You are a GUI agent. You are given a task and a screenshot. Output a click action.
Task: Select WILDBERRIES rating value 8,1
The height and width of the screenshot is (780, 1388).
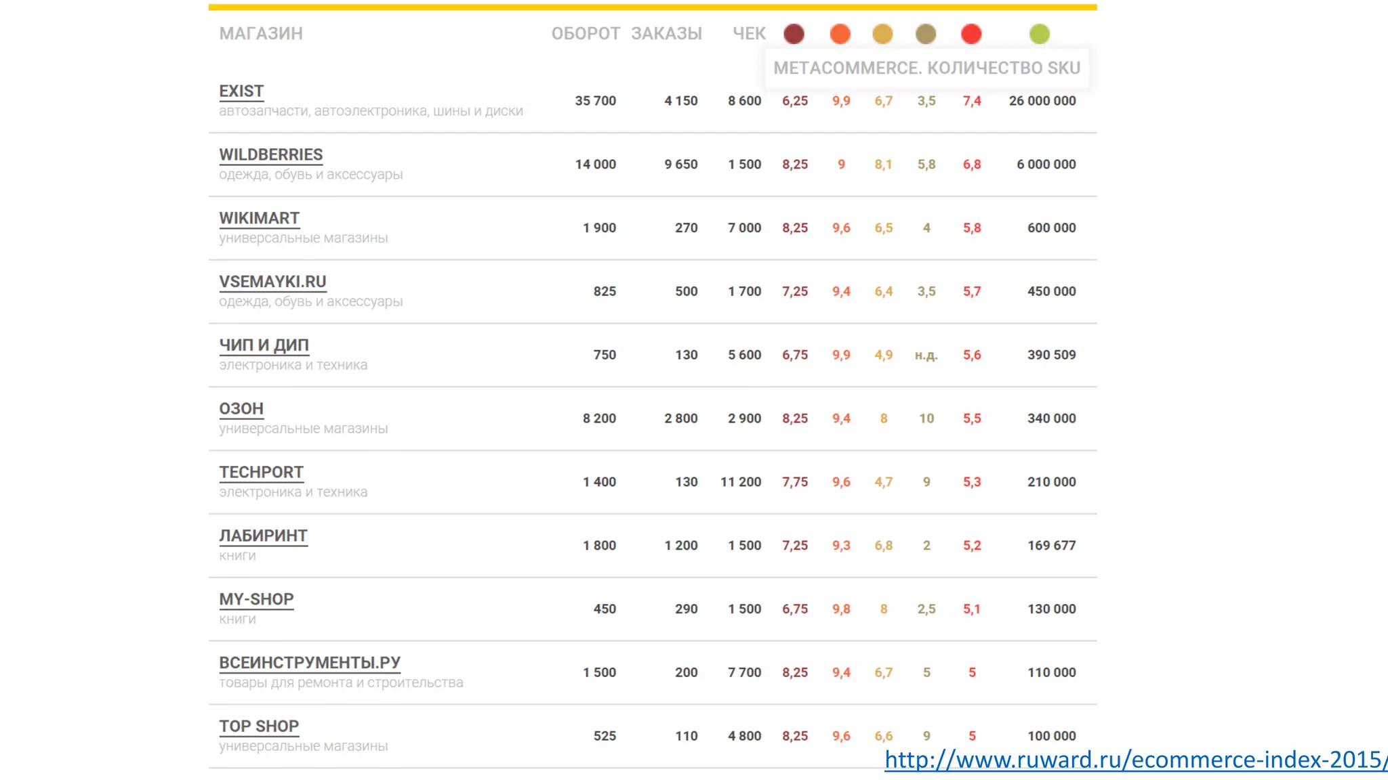882,165
